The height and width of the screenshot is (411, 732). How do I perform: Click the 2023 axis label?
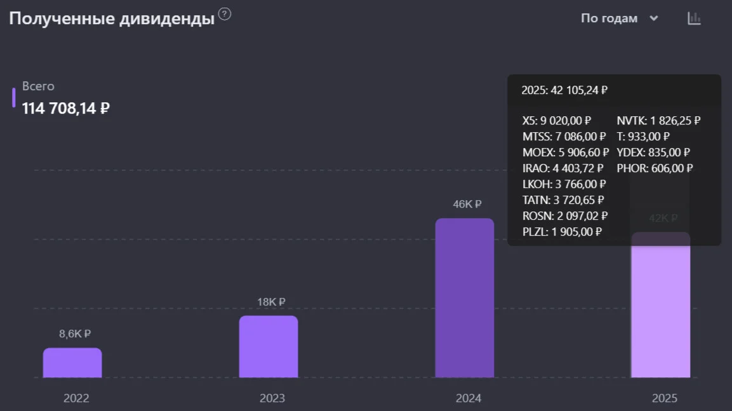pyautogui.click(x=272, y=398)
